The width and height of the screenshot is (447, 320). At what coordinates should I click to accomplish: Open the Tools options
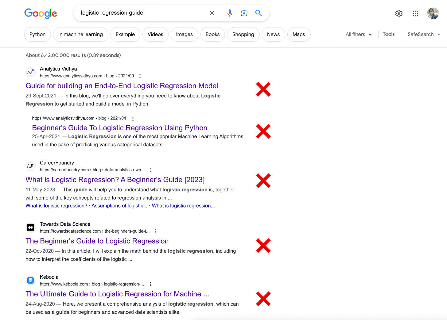coord(388,34)
